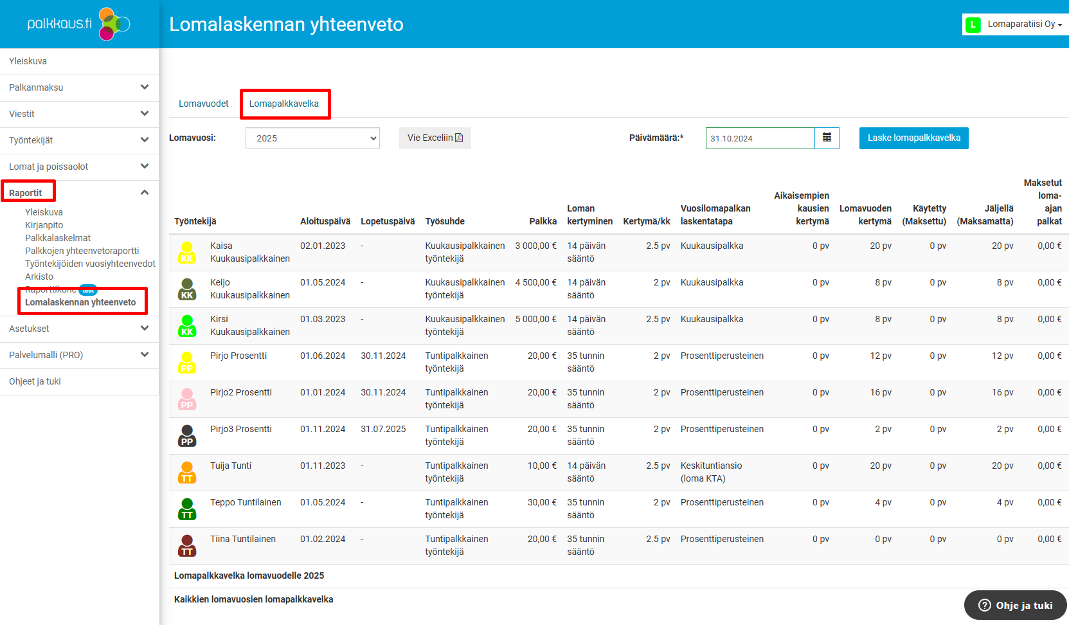Open Palkkalaskelmat under Raportit
This screenshot has width=1069, height=625.
(x=58, y=238)
